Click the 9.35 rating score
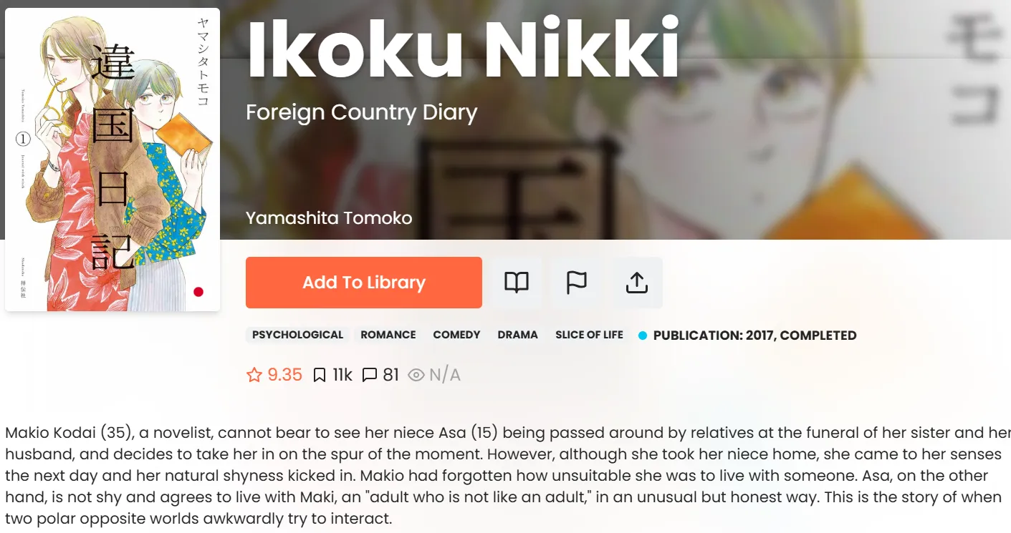 point(285,375)
